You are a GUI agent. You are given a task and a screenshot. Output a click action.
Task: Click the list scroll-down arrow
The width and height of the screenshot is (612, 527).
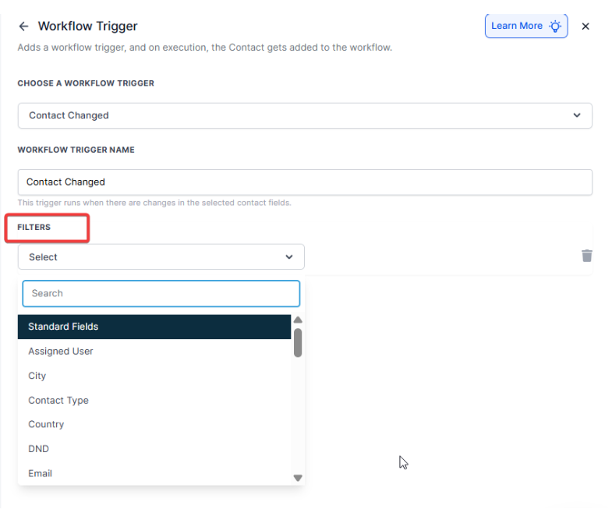(x=298, y=477)
